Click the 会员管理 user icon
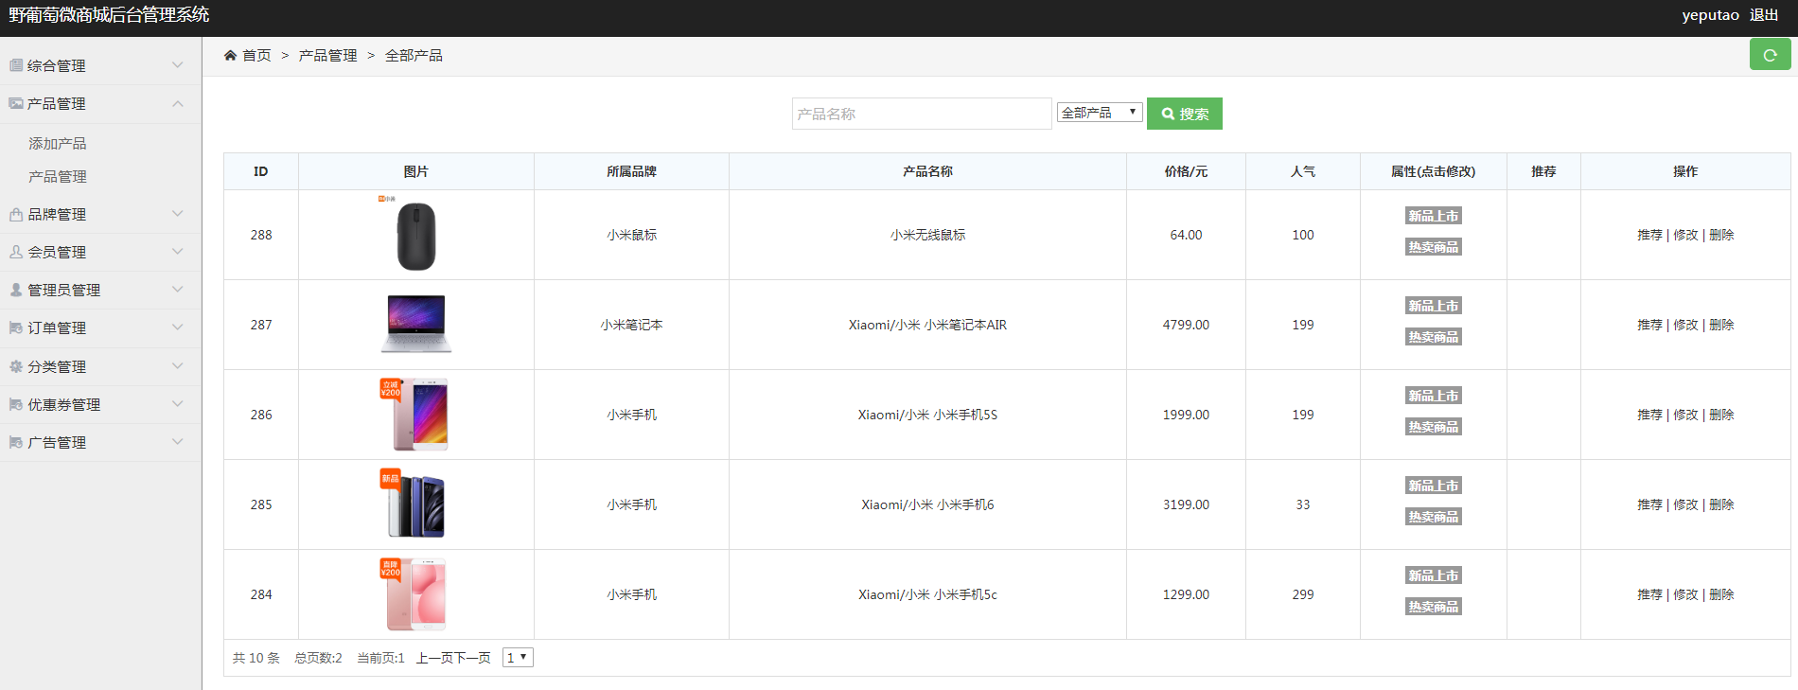Viewport: 1798px width, 690px height. coord(16,253)
